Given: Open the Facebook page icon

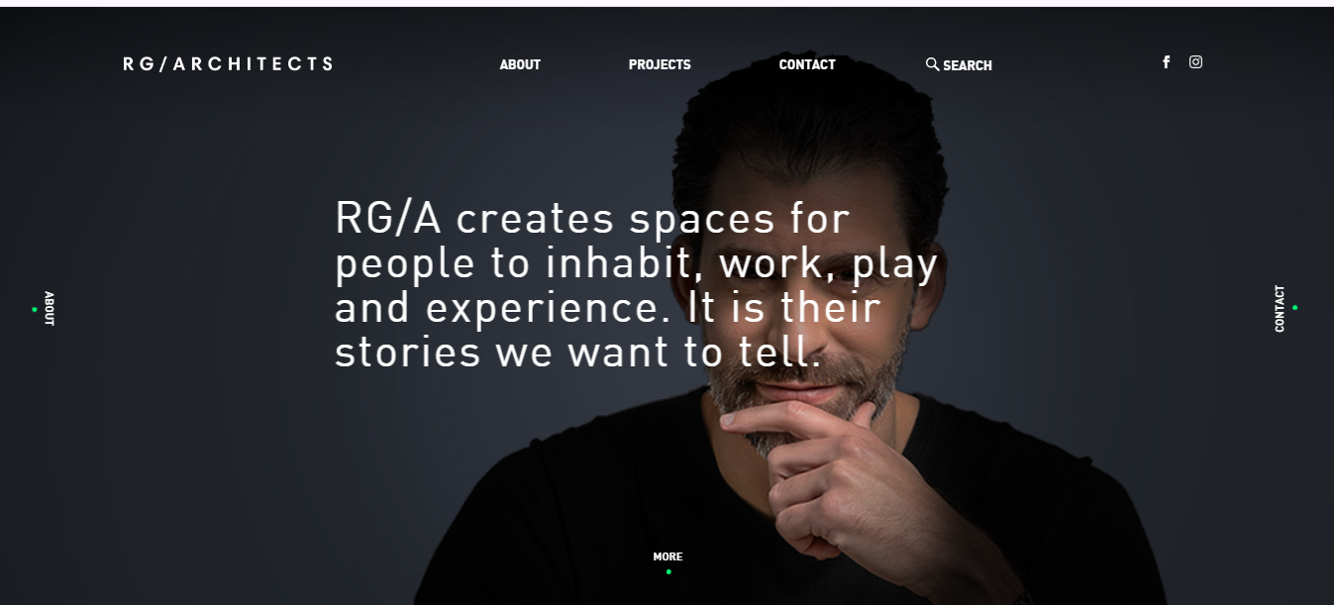Looking at the screenshot, I should pos(1166,62).
